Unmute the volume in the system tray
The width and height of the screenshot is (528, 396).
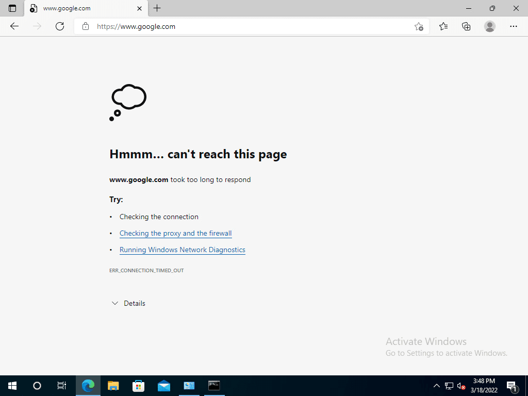[x=460, y=385]
